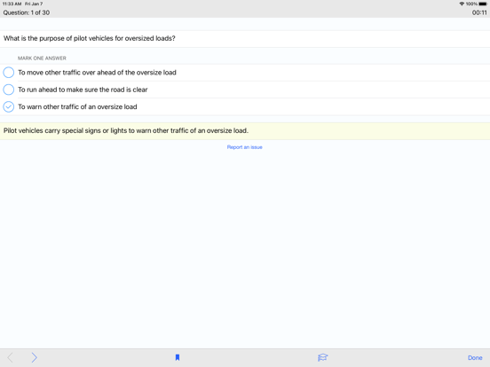Select radio for moving traffic over ahead
This screenshot has height=367, width=490.
(9, 73)
